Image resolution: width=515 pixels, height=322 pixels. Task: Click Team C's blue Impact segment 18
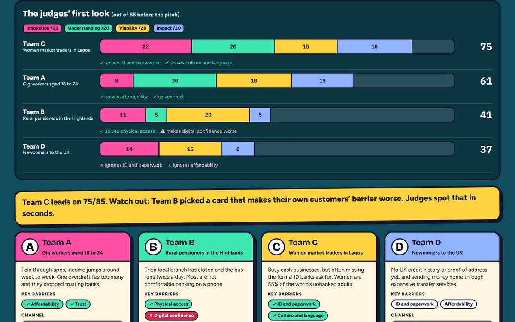[x=375, y=46]
